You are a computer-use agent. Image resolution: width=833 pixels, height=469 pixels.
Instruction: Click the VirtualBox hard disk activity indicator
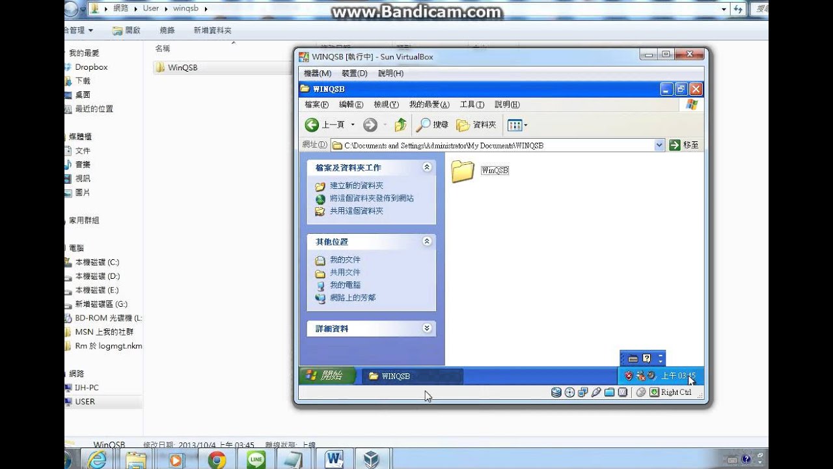tap(556, 392)
